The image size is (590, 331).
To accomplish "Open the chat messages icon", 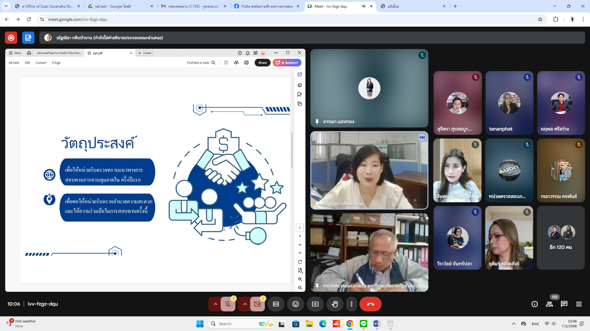I will (x=564, y=304).
